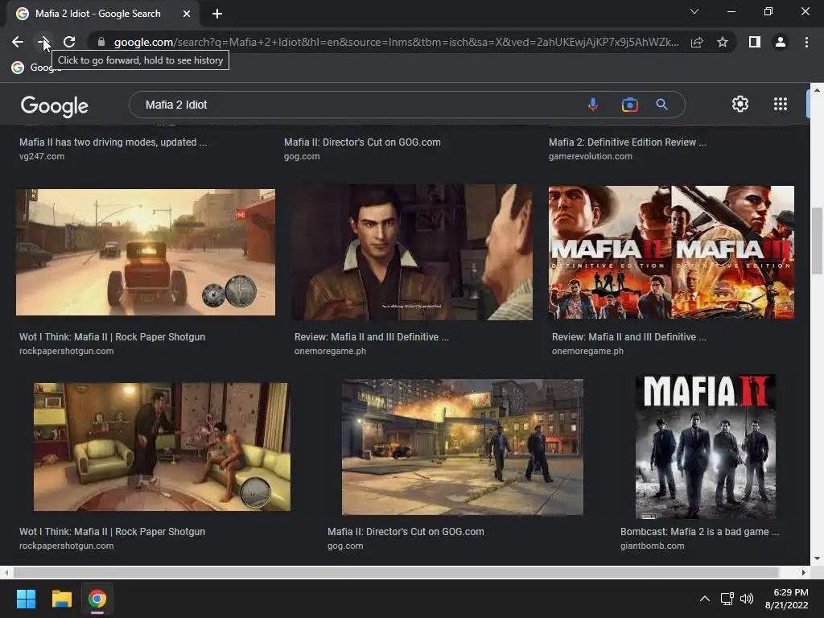Click the vertical scrollbar thumb
Screen dimensions: 824x618
[x=817, y=241]
